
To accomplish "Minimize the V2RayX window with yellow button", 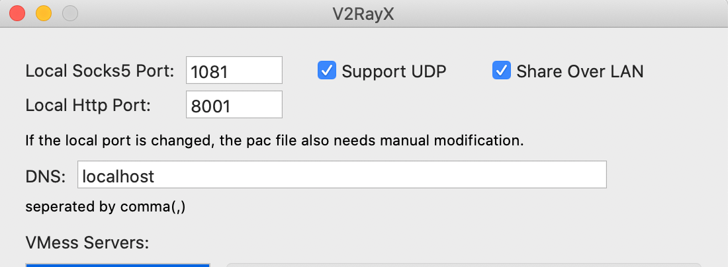I will 43,13.
